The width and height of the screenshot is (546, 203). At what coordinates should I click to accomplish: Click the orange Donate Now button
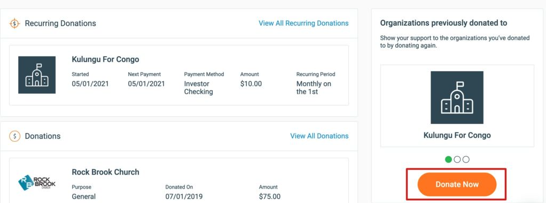click(x=457, y=184)
